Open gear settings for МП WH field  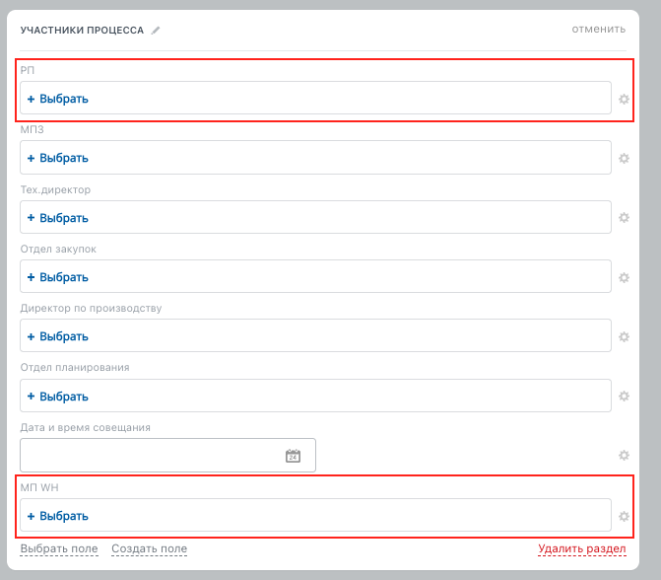pyautogui.click(x=624, y=516)
